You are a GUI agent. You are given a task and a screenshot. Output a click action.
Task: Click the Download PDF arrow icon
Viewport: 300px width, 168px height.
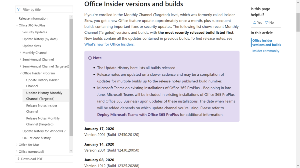tap(18, 159)
